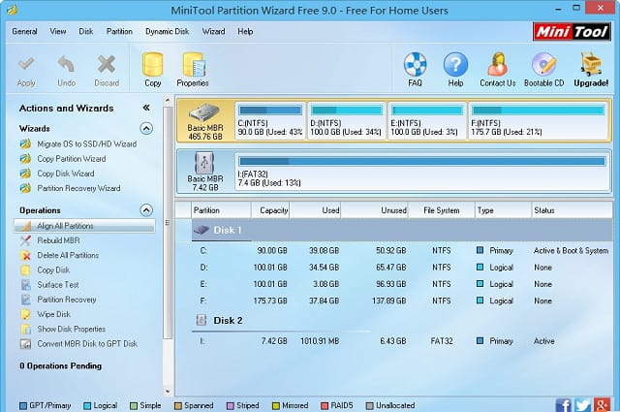
Task: Choose the Delete All Partitions operation
Action: point(68,255)
